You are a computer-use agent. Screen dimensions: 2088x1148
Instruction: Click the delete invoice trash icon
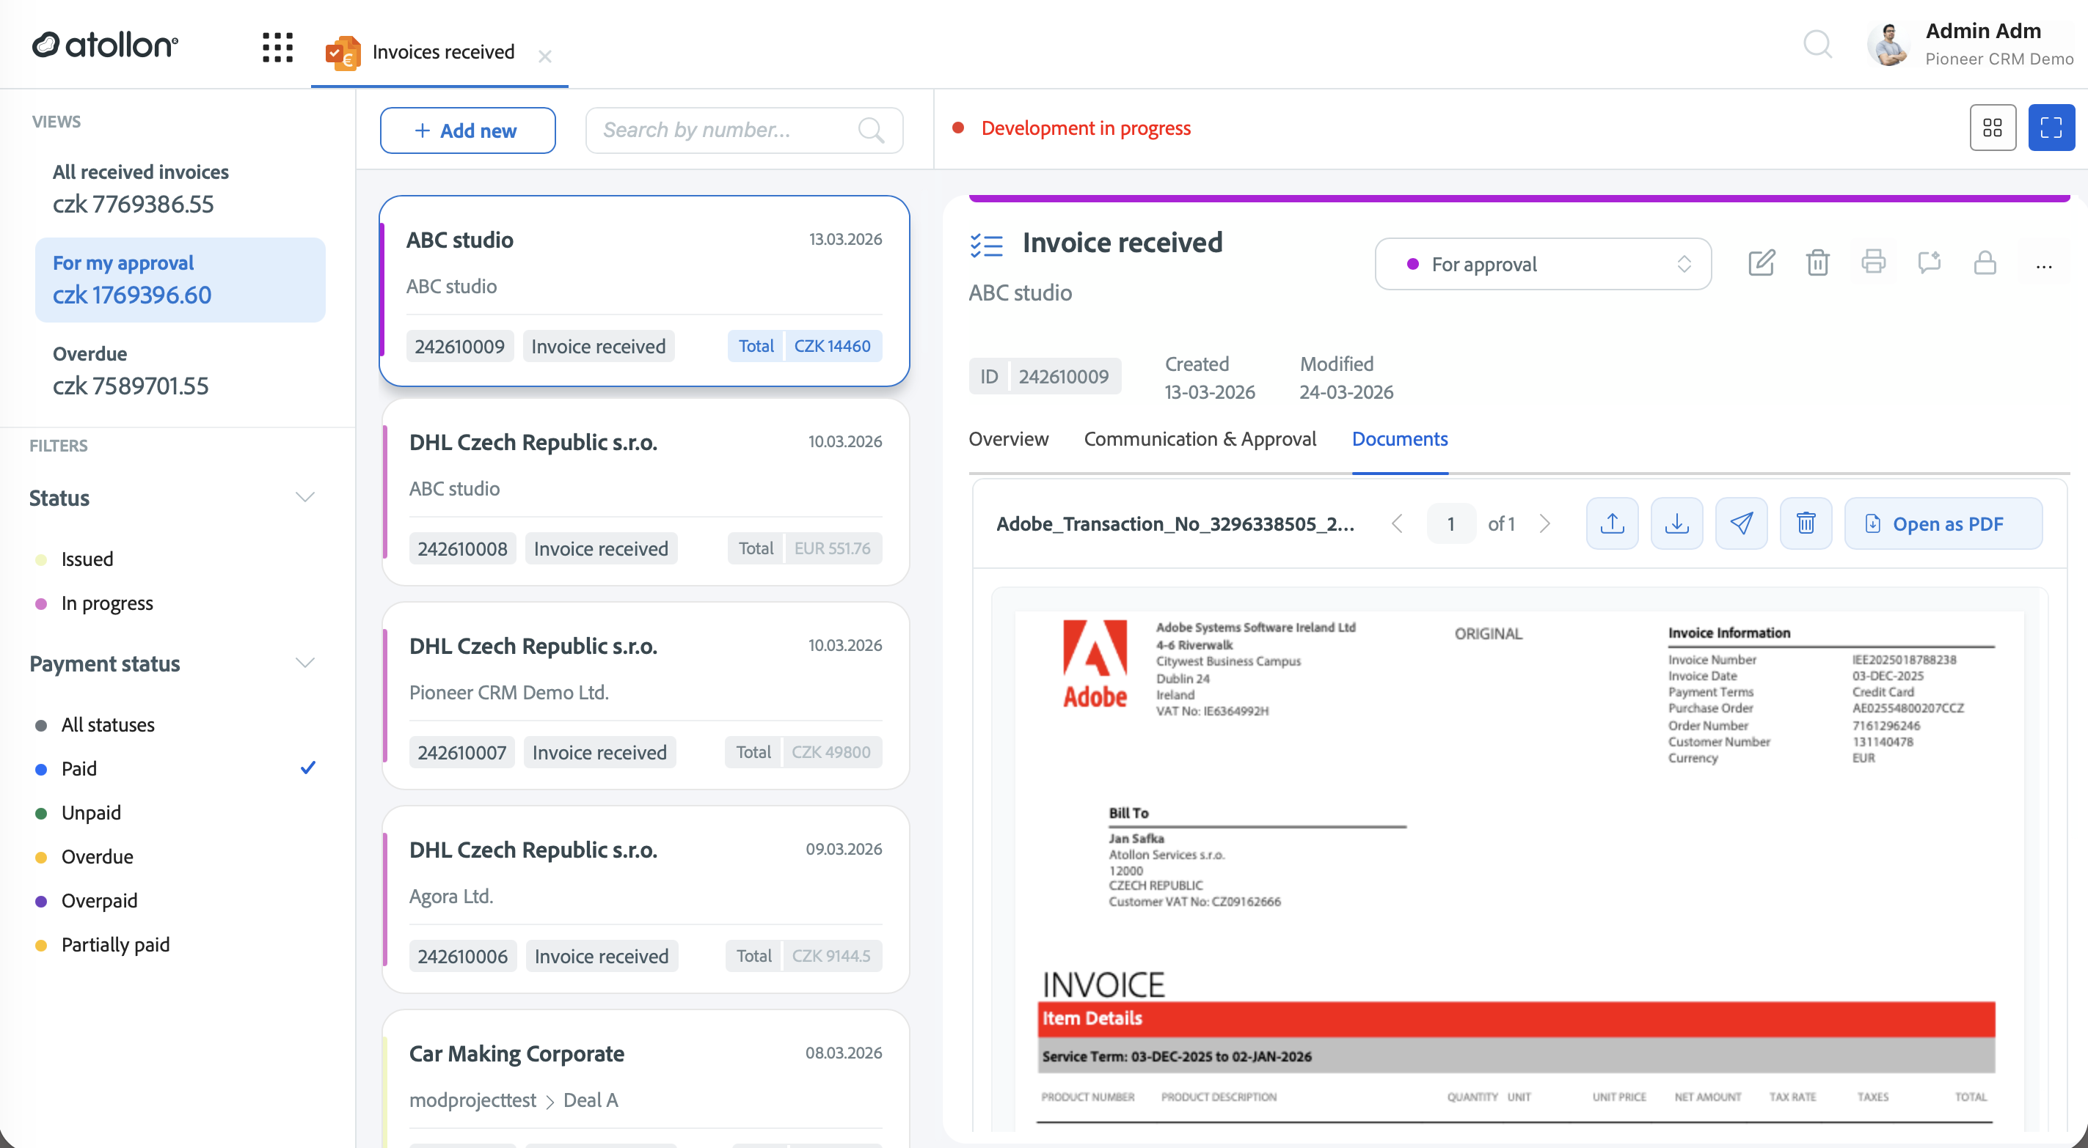[x=1817, y=262]
